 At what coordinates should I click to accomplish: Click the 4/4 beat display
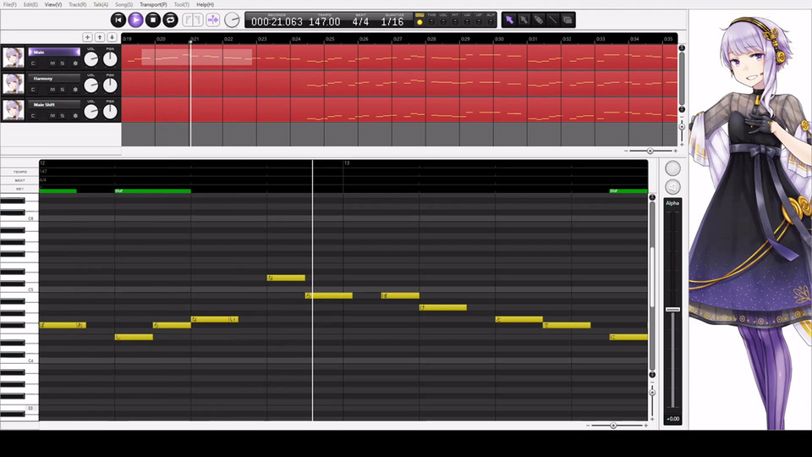tap(360, 22)
